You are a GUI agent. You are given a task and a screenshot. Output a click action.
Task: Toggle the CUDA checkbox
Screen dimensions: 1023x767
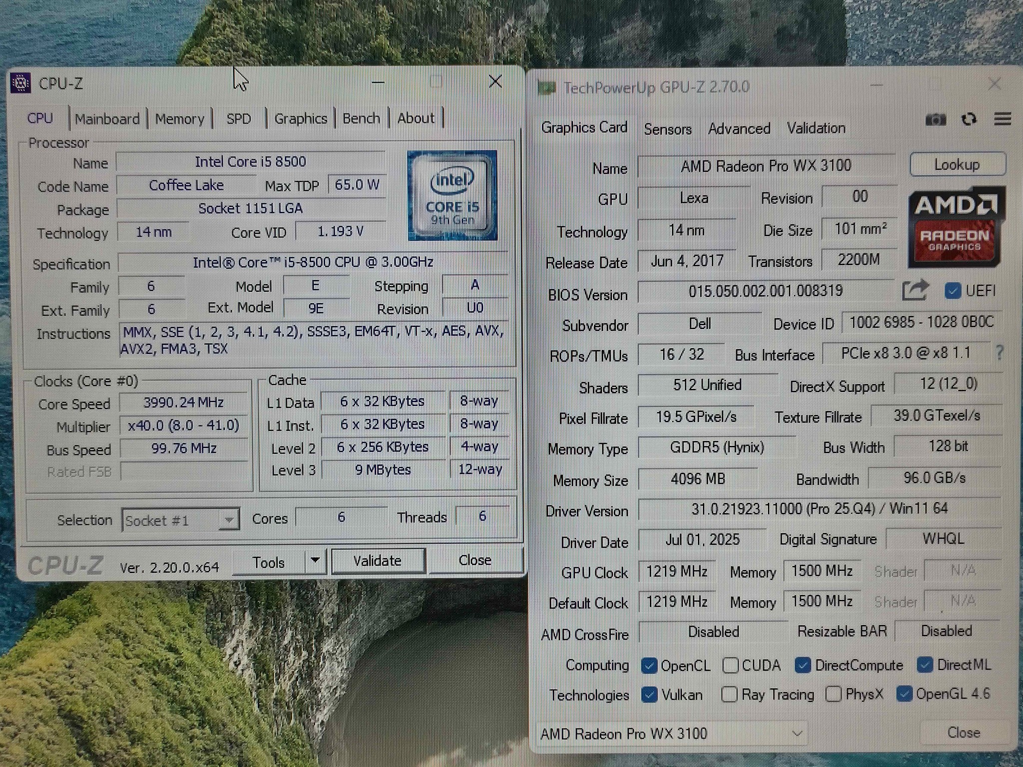point(730,665)
